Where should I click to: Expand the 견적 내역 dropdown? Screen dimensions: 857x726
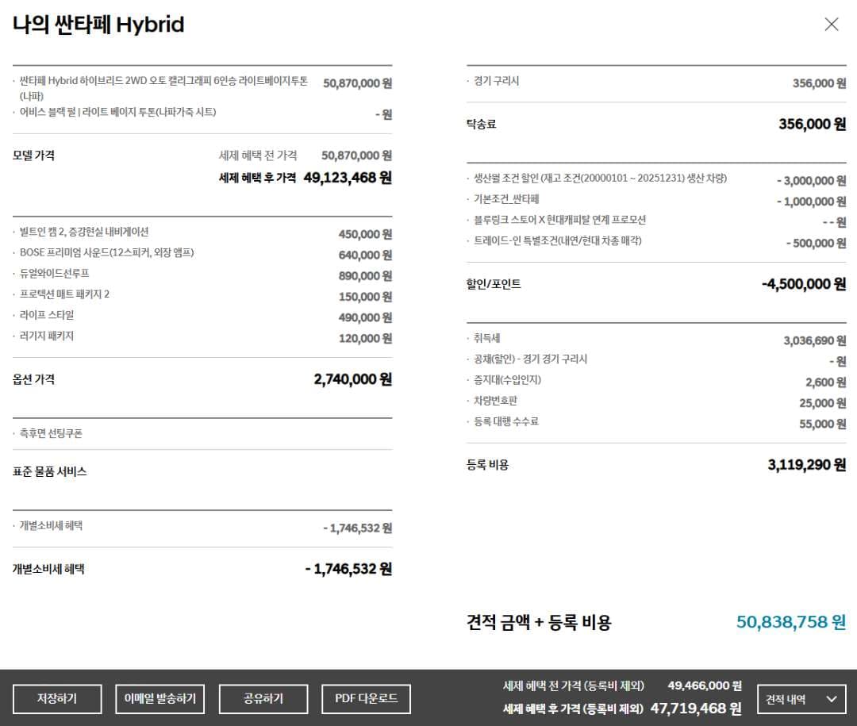pyautogui.click(x=801, y=699)
